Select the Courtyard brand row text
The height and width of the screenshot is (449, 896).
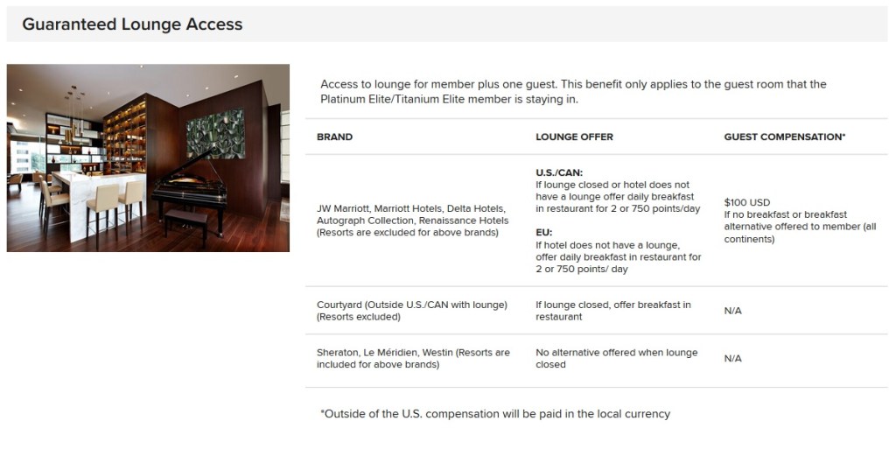point(411,311)
